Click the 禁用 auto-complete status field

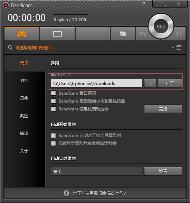point(96,171)
